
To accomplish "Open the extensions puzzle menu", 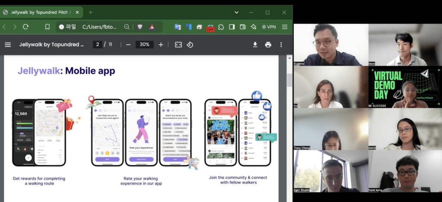I will [x=221, y=27].
